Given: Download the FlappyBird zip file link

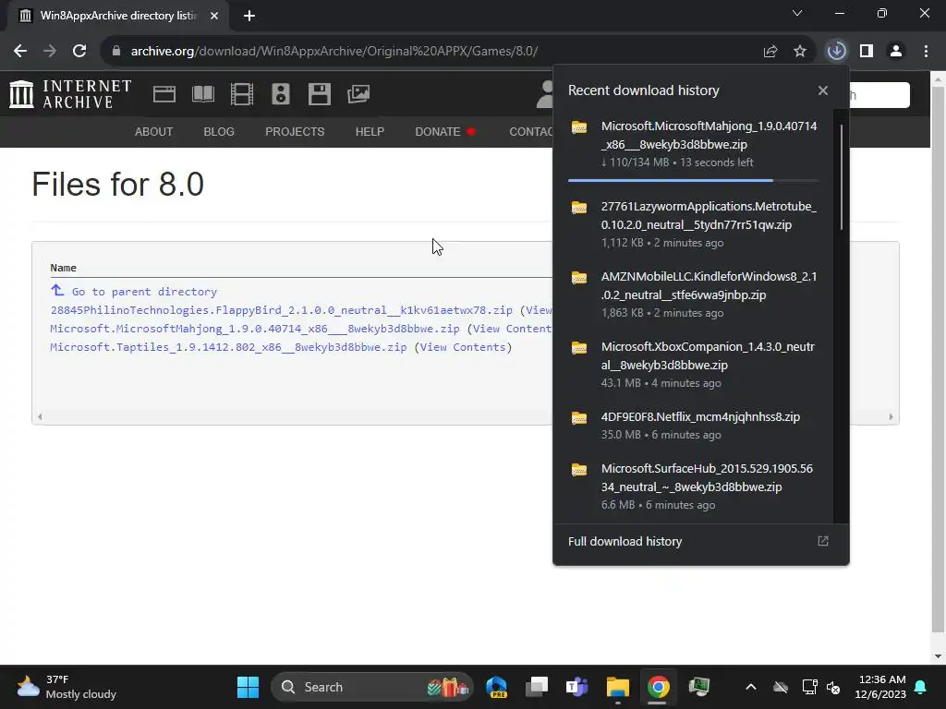Looking at the screenshot, I should tap(281, 310).
